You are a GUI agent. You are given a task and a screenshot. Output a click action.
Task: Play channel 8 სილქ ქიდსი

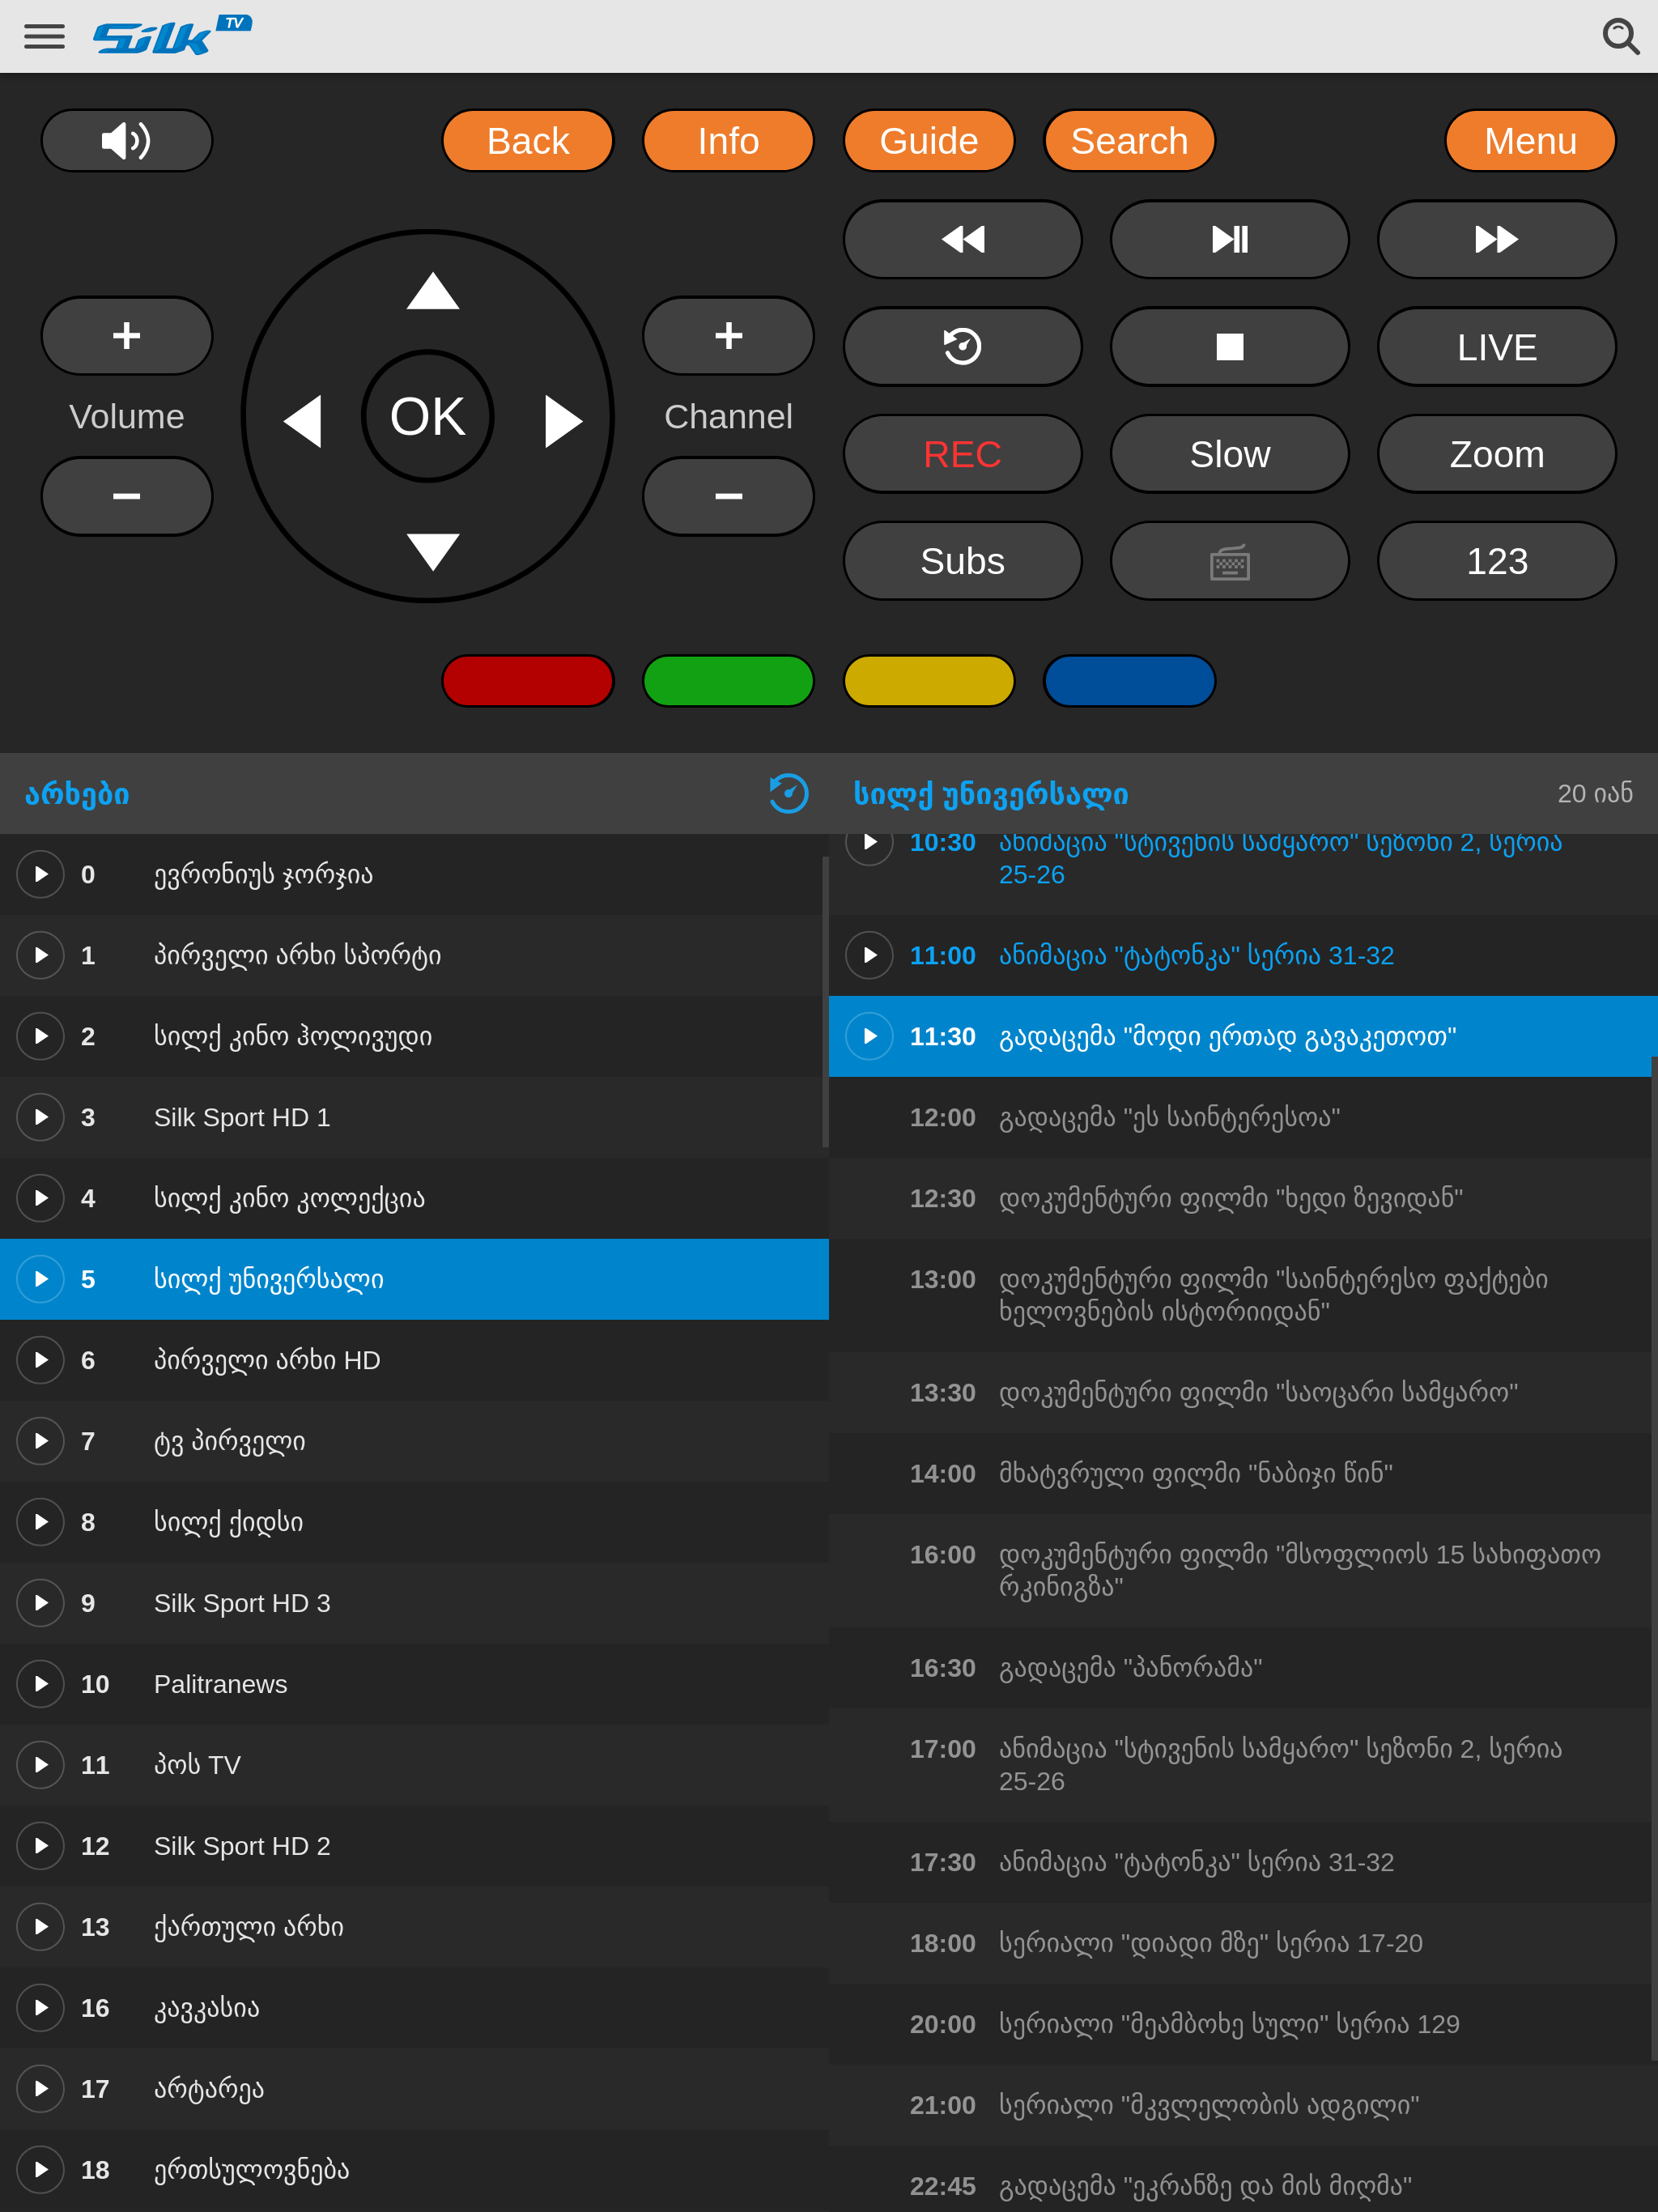pos(41,1522)
